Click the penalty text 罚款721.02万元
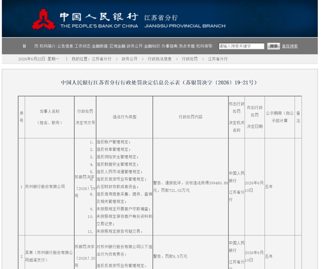Screen dimensions: 321x269 pyautogui.click(x=175, y=191)
